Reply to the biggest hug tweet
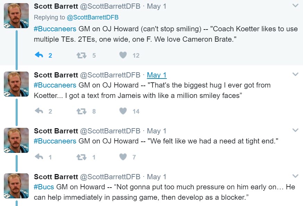303x206 pixels. tap(39, 111)
